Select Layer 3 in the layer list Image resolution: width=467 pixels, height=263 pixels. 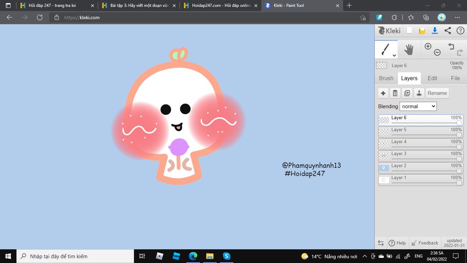[x=420, y=156]
